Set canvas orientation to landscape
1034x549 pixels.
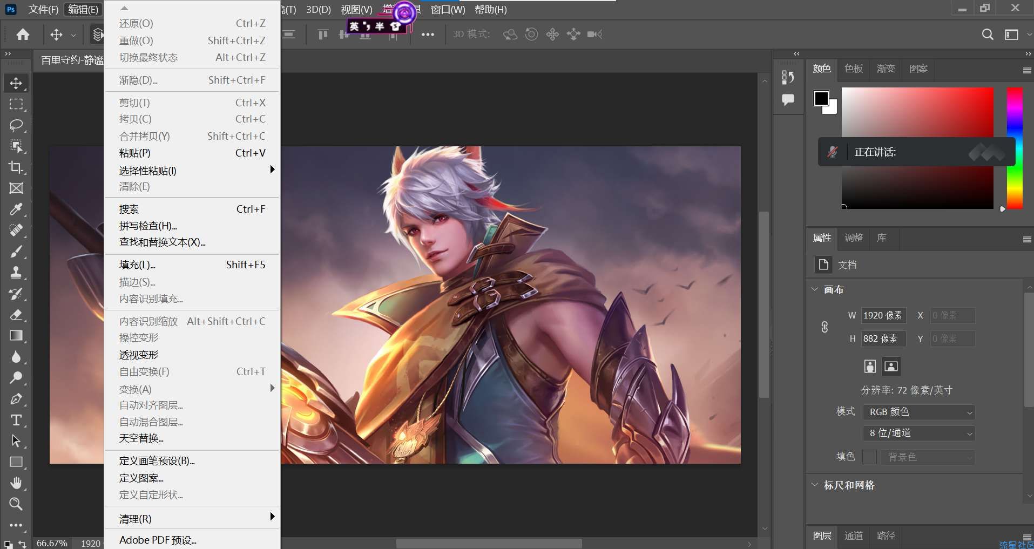click(x=891, y=367)
